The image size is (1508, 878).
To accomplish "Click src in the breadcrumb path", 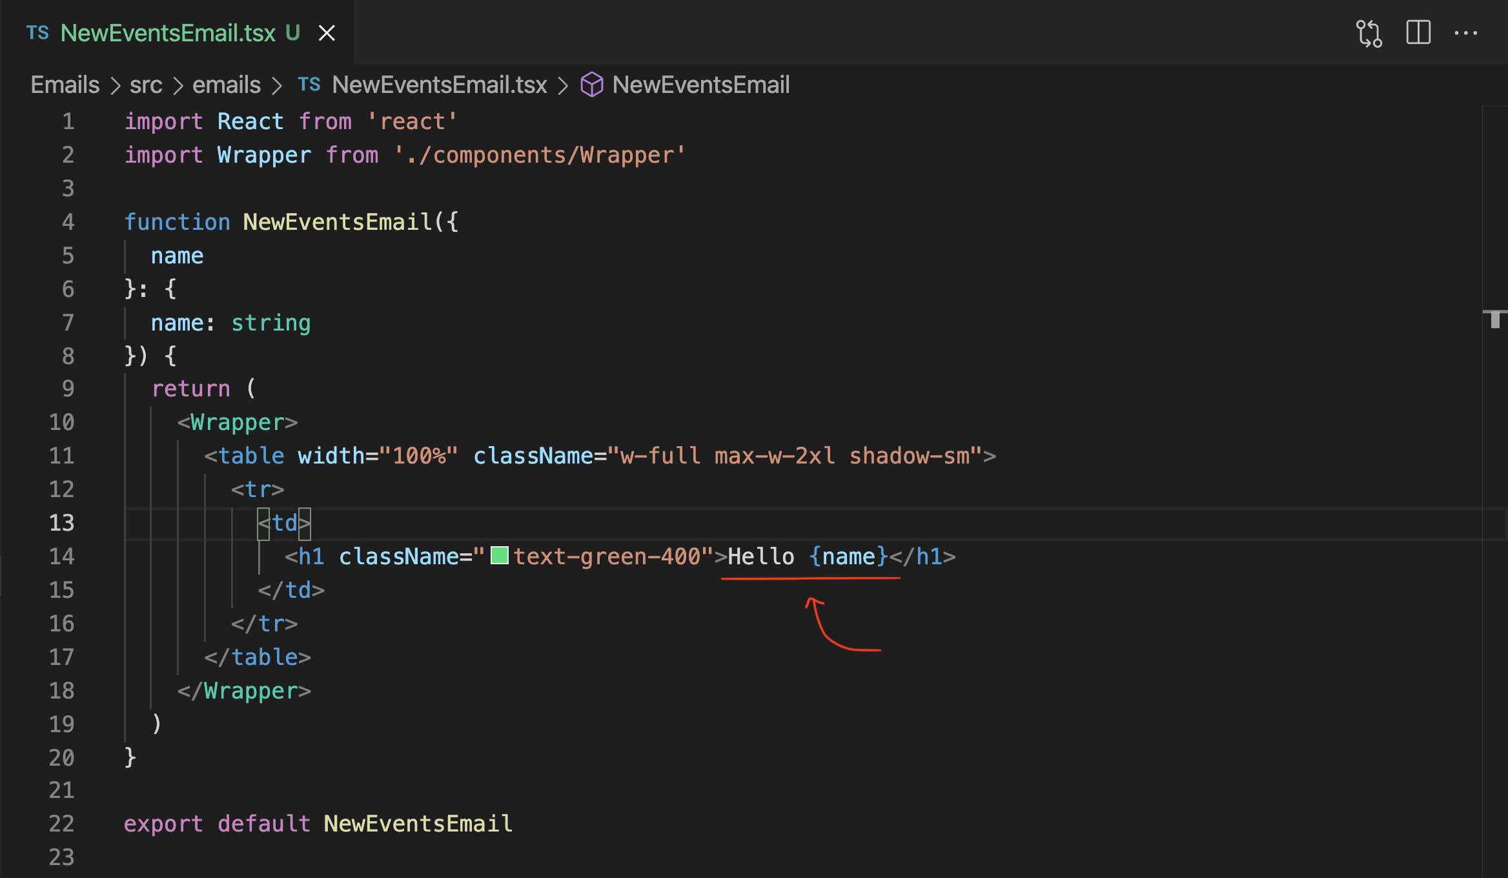I will [146, 85].
